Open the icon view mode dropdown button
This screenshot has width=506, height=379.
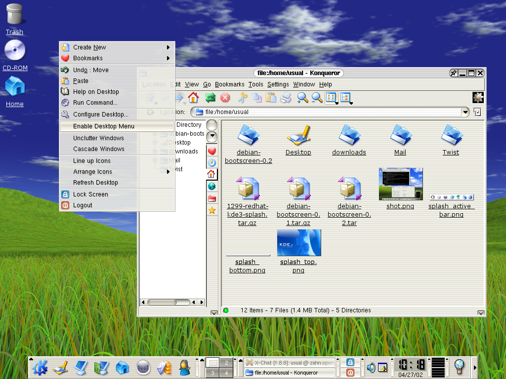(332, 98)
